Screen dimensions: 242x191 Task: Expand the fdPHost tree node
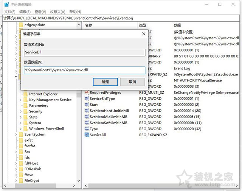(x=16, y=163)
